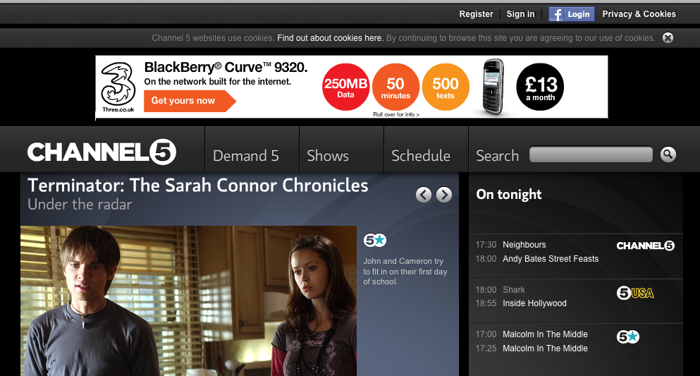
Task: Click 'Find out about cookies here' link
Action: click(331, 38)
